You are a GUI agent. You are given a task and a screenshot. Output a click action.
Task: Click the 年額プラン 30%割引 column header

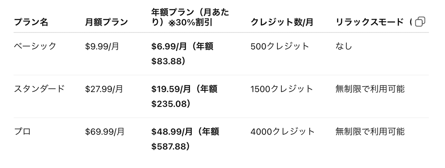pyautogui.click(x=190, y=17)
